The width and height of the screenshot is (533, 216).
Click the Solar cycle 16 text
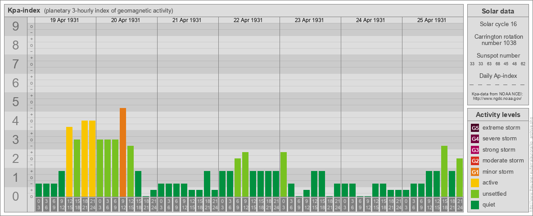point(498,24)
